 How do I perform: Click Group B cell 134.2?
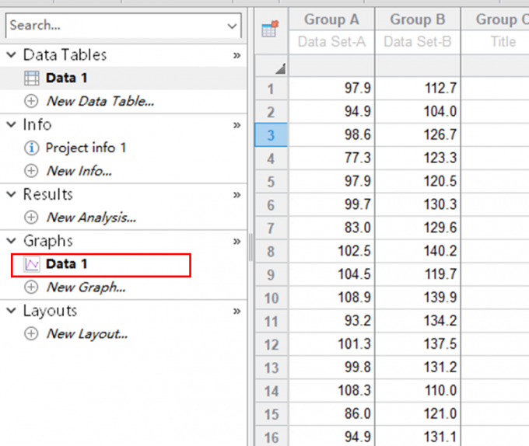(x=418, y=321)
